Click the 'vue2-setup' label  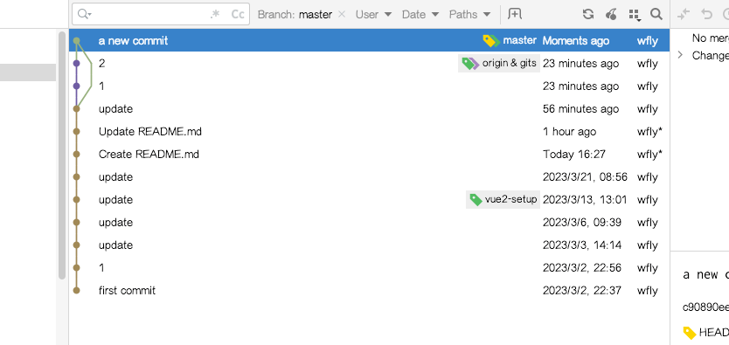(511, 200)
